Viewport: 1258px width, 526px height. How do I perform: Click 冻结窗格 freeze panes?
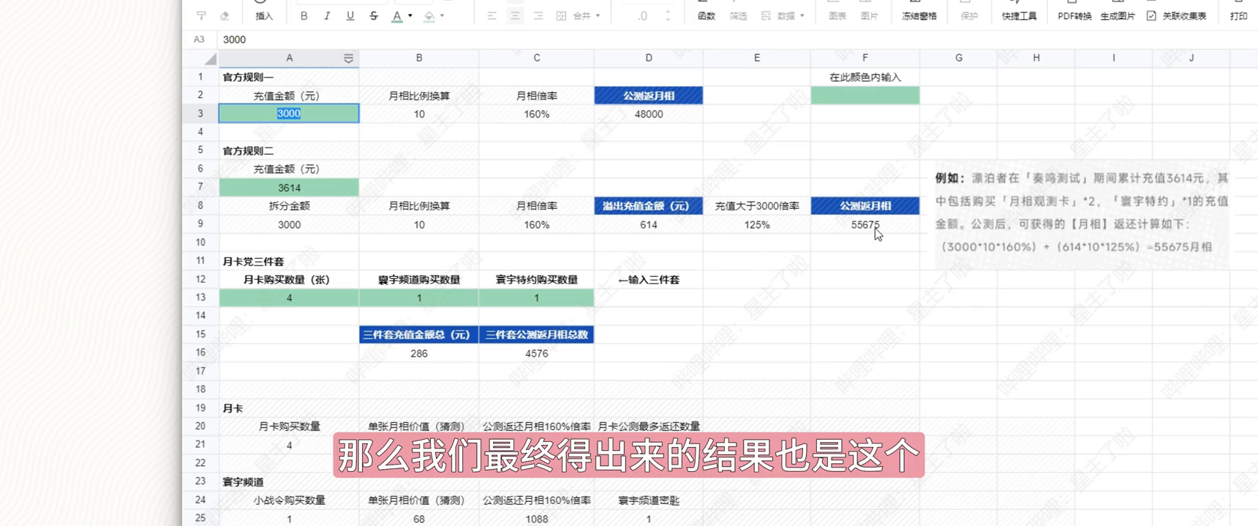pos(919,15)
